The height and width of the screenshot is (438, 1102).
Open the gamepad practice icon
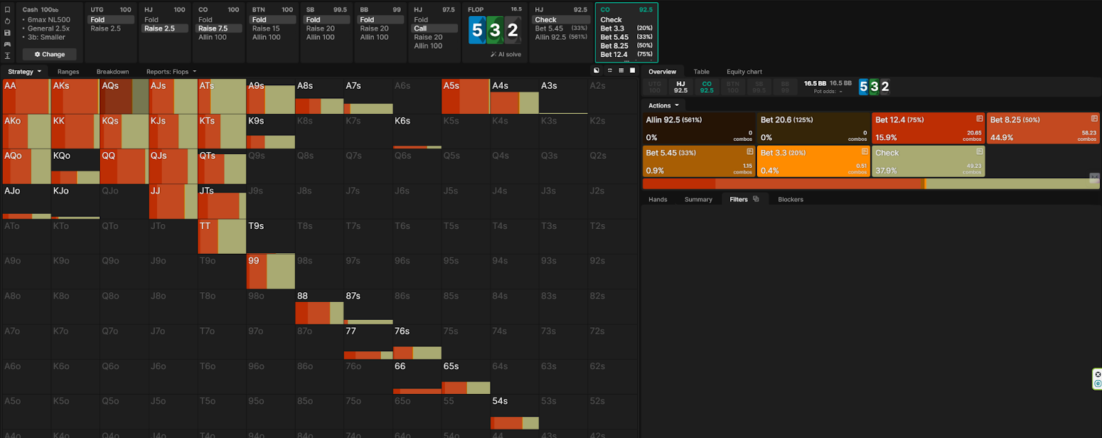pyautogui.click(x=7, y=44)
